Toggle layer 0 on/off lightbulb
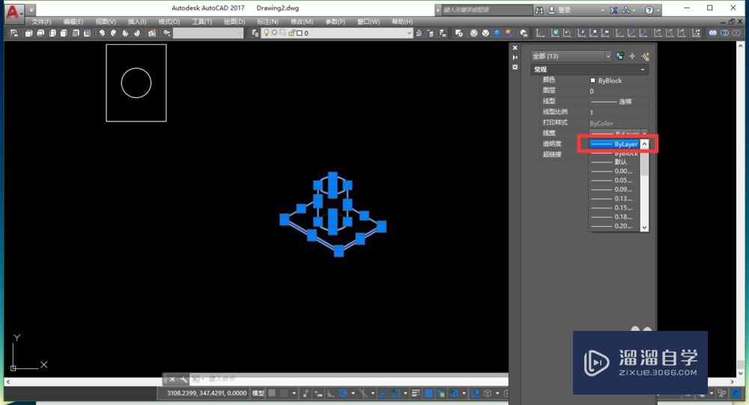Image resolution: width=749 pixels, height=405 pixels. (267, 33)
